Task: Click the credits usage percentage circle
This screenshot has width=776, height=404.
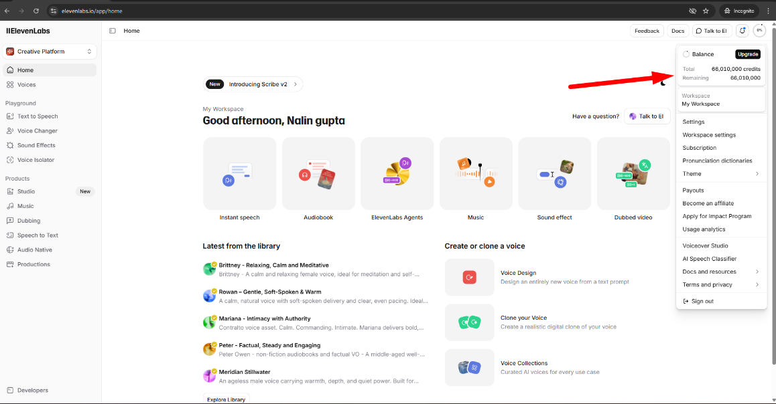Action: pos(759,31)
